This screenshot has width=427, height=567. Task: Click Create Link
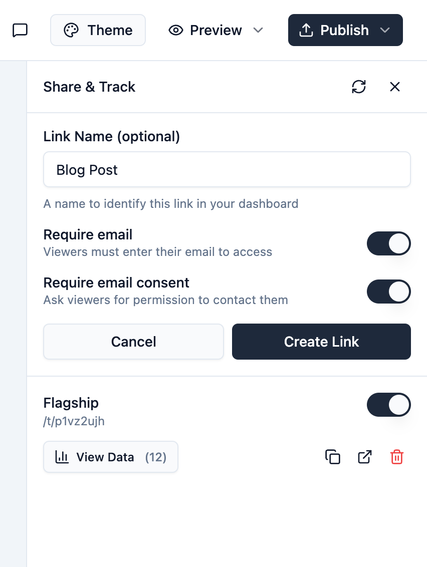pos(321,342)
